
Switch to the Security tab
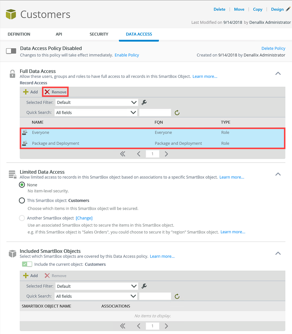coord(99,34)
